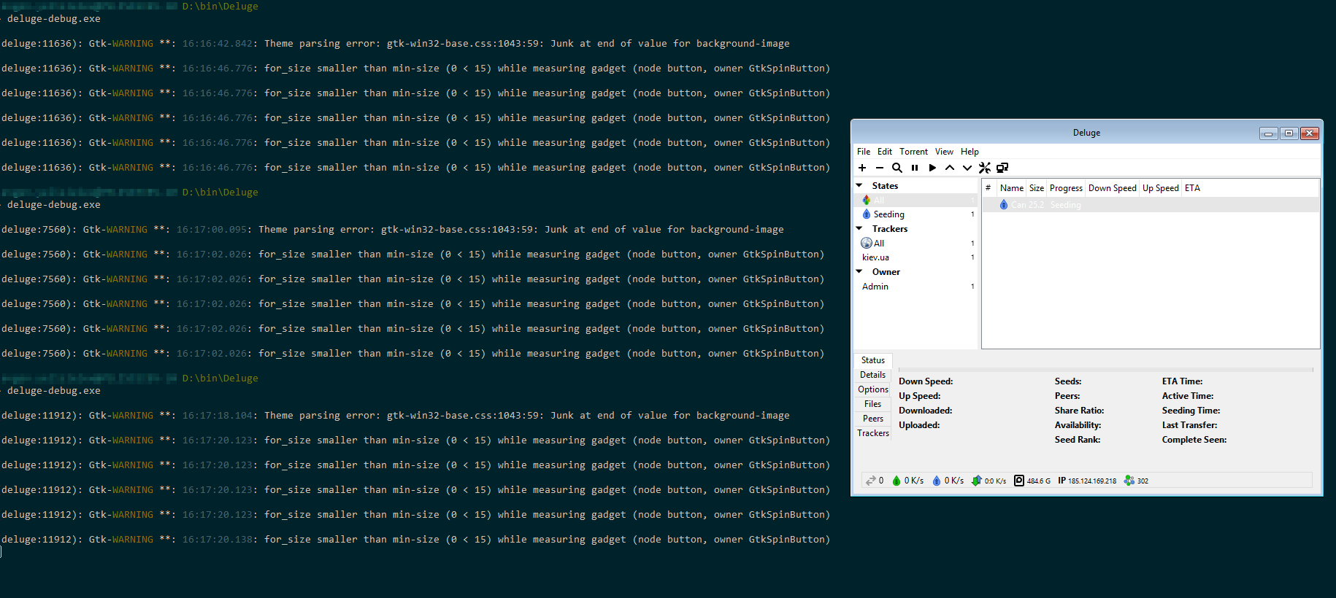Sort by the Up Speed column header
Viewport: 1336px width, 598px height.
(1160, 188)
